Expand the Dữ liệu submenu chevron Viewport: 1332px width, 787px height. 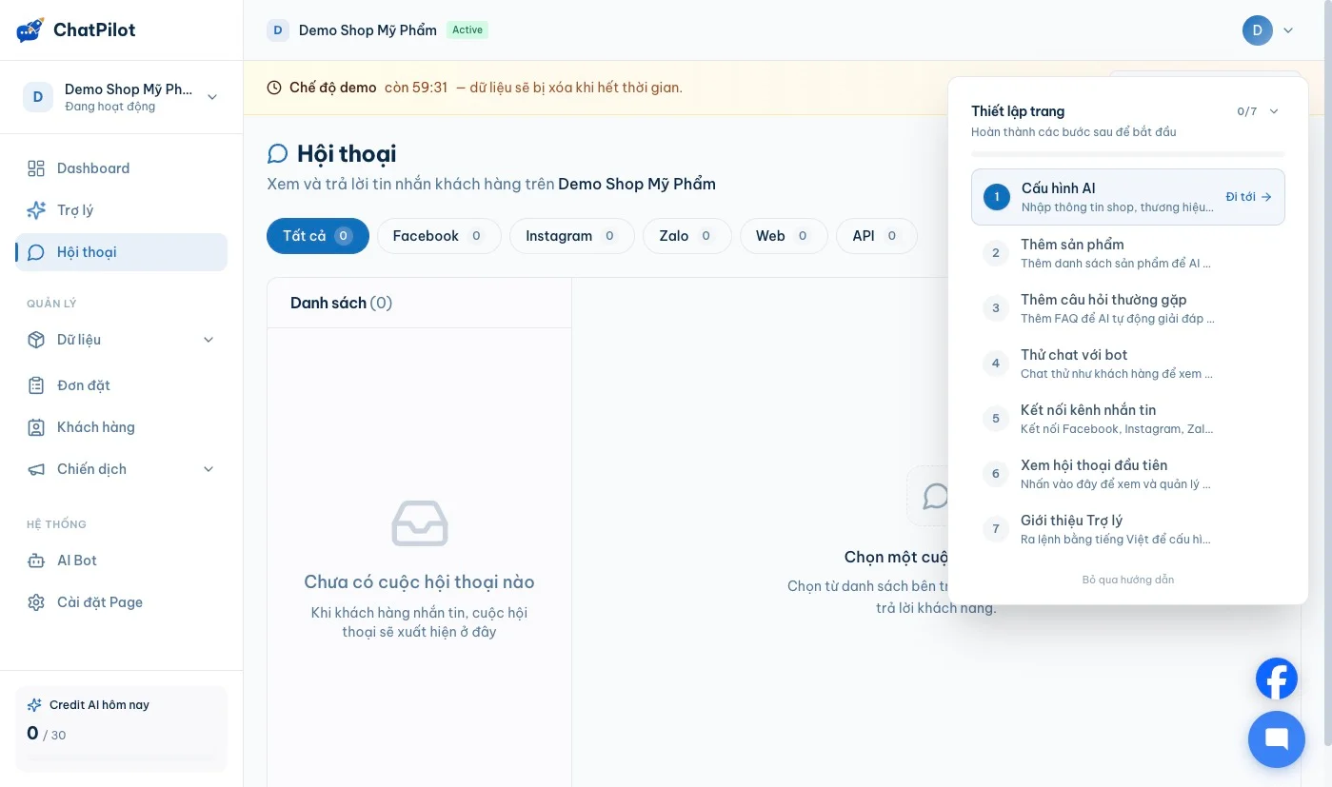209,340
